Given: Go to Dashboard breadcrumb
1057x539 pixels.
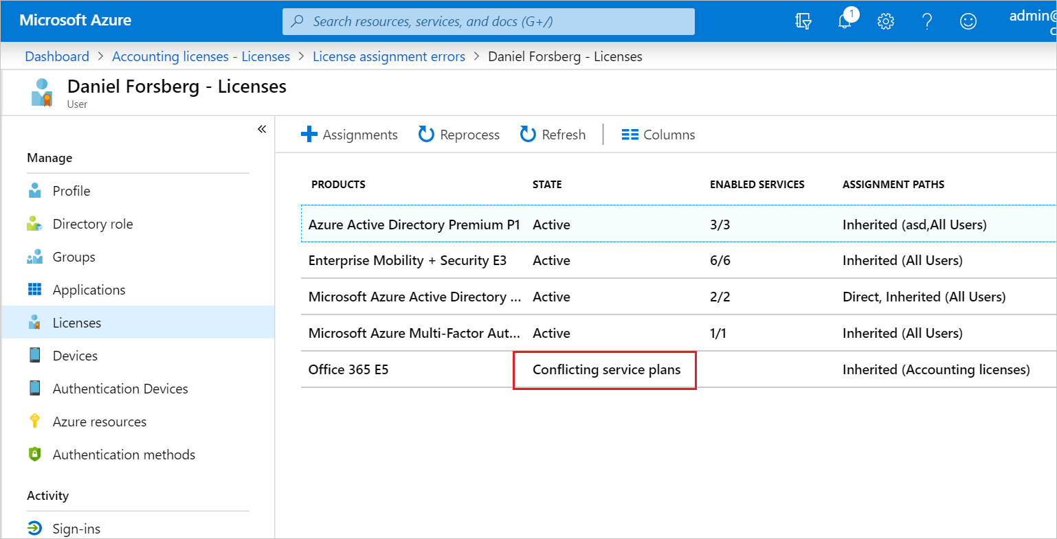Looking at the screenshot, I should (x=57, y=56).
